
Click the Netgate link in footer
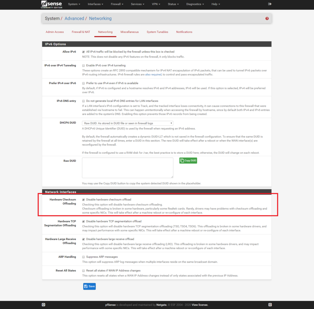pyautogui.click(x=162, y=305)
